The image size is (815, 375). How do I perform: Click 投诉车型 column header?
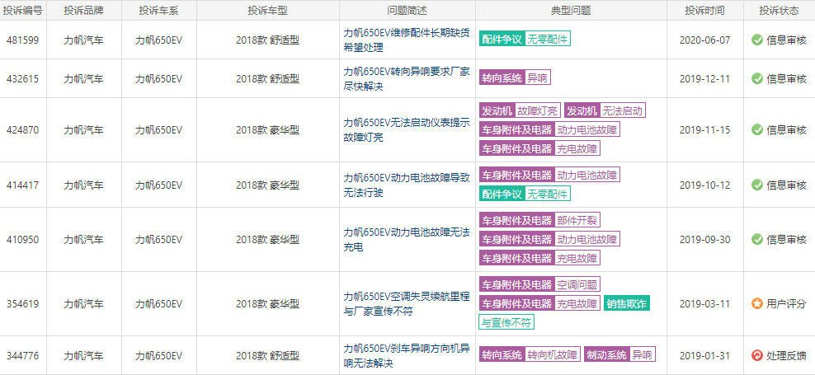coord(268,11)
